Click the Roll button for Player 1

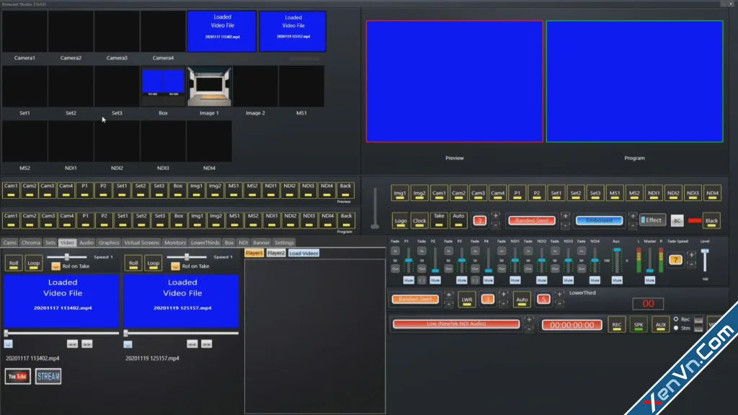(x=14, y=264)
